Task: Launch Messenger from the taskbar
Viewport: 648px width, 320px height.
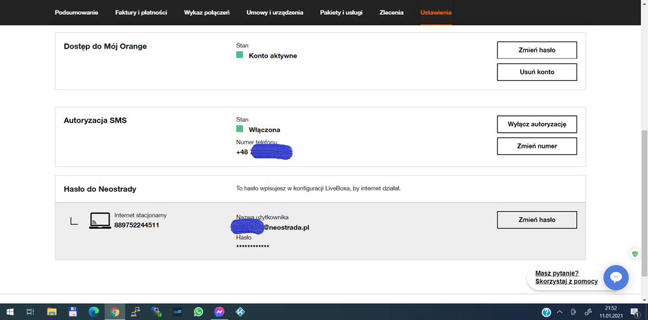Action: (x=219, y=312)
